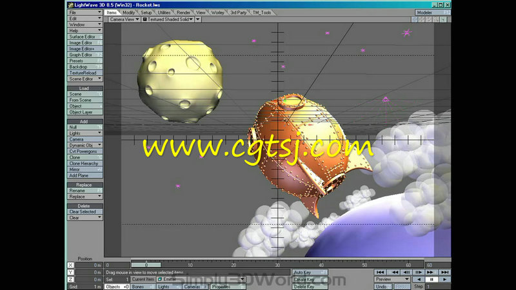Toggle the Y axis button
Image resolution: width=516 pixels, height=290 pixels.
click(x=70, y=272)
